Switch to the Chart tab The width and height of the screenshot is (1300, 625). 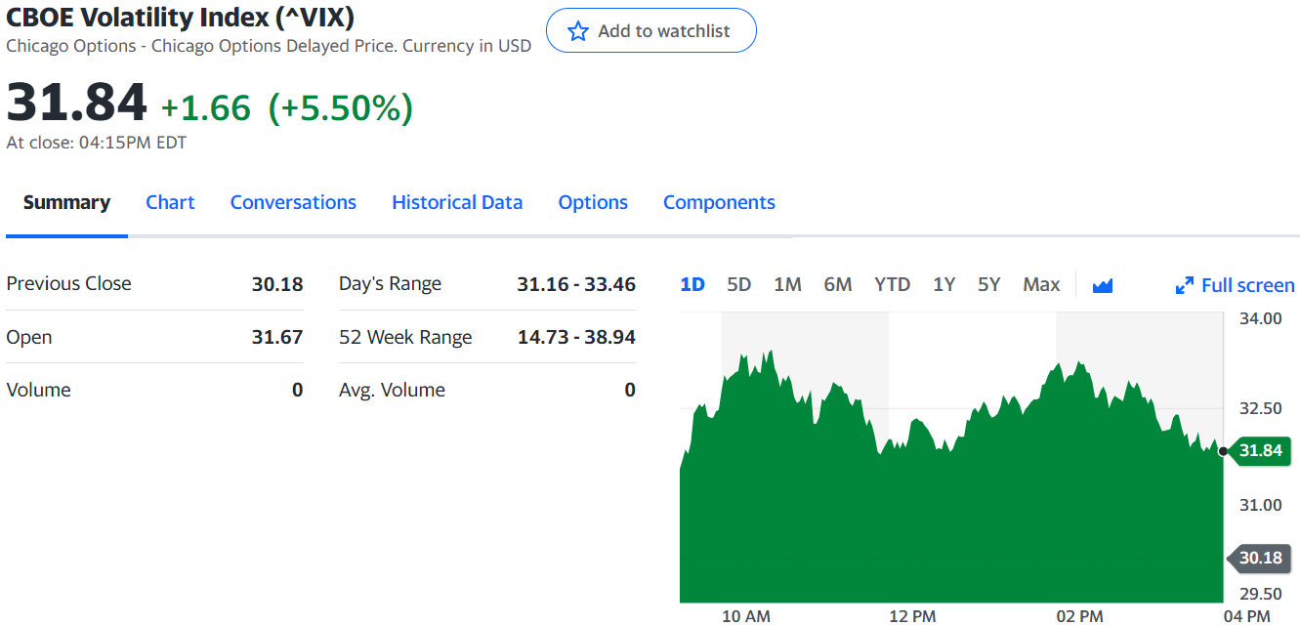pos(170,202)
